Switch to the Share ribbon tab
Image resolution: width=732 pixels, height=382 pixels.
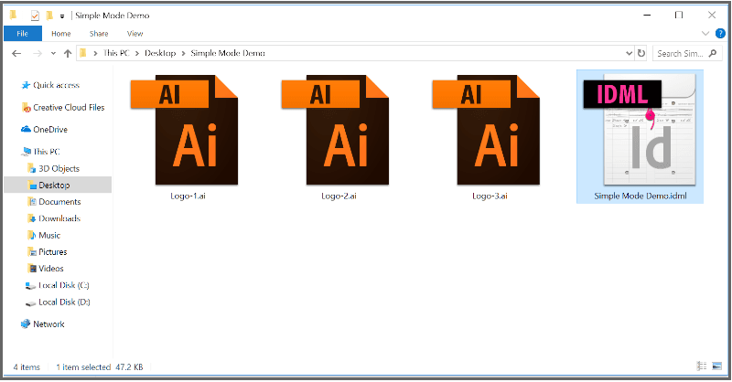coord(99,34)
